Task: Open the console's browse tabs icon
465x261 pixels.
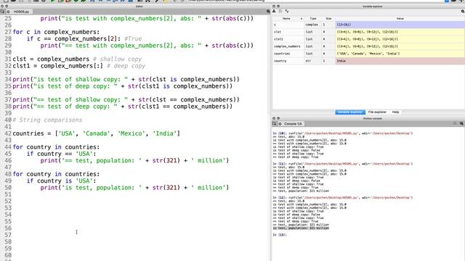Action: point(275,124)
